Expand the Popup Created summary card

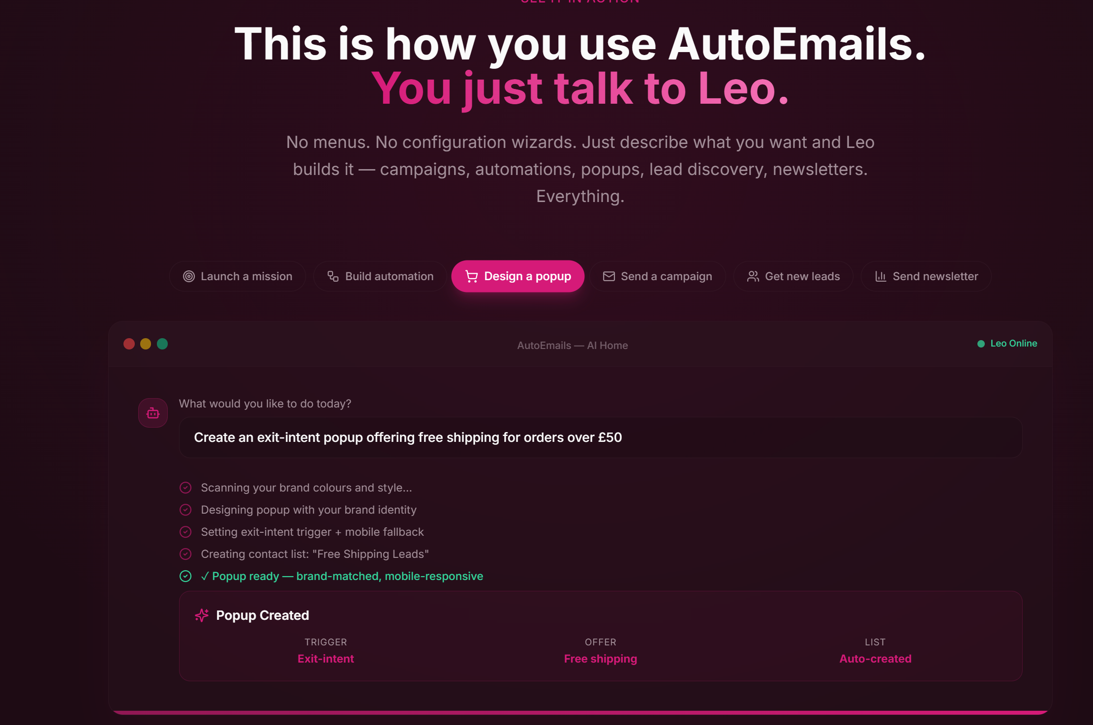[551, 637]
